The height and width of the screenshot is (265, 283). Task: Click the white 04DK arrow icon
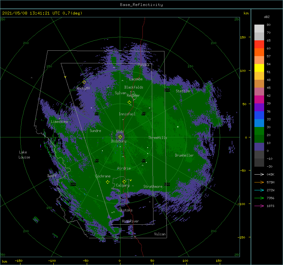[259, 174]
